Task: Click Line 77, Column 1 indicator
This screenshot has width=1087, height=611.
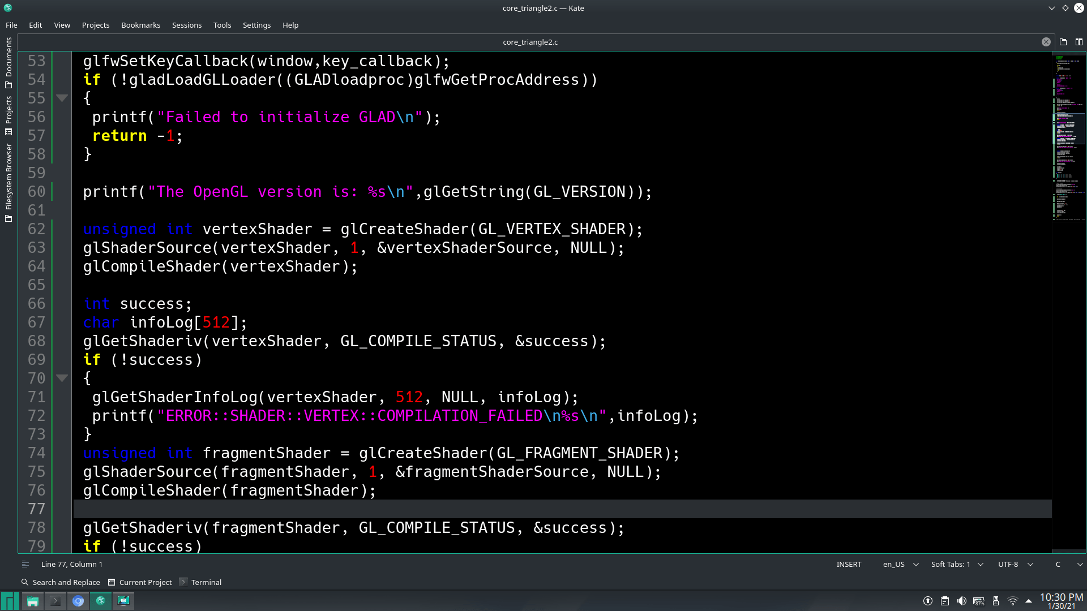Action: coord(72,564)
